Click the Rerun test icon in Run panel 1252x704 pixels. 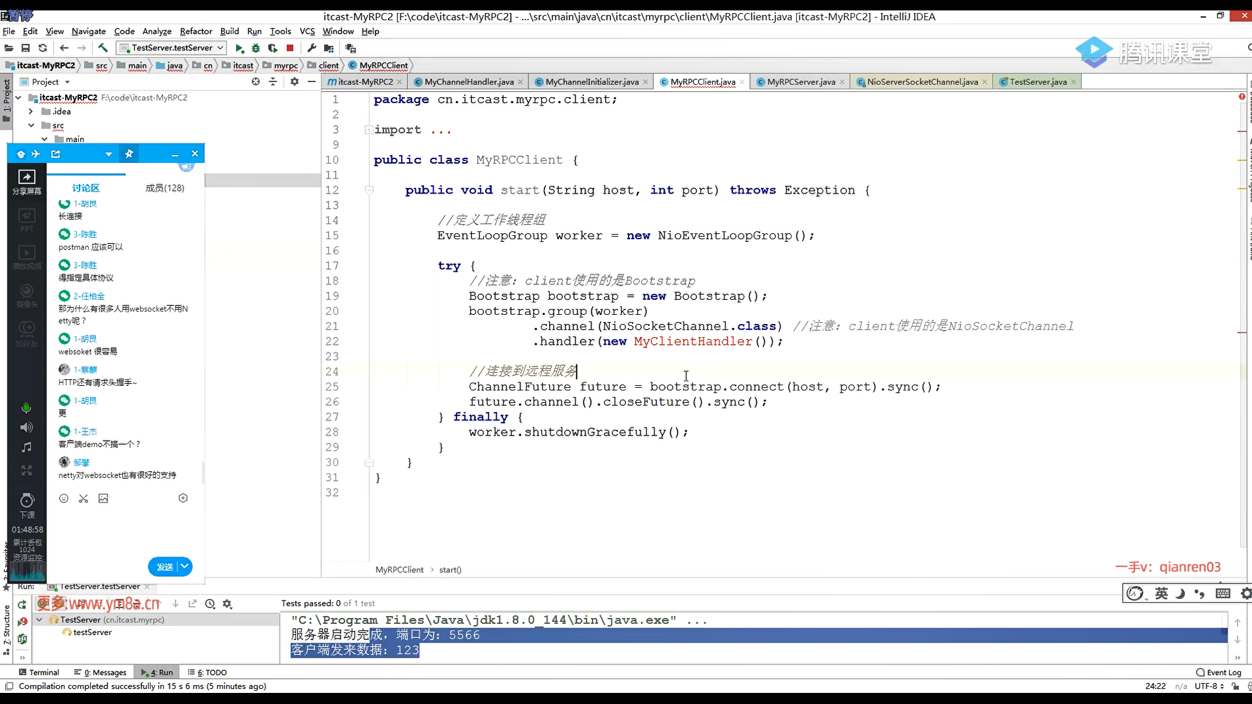pyautogui.click(x=22, y=604)
